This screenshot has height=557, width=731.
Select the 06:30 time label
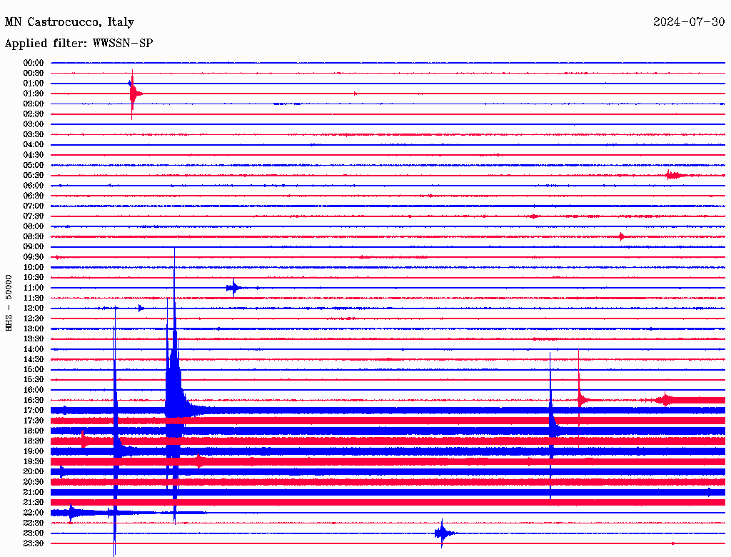click(33, 196)
